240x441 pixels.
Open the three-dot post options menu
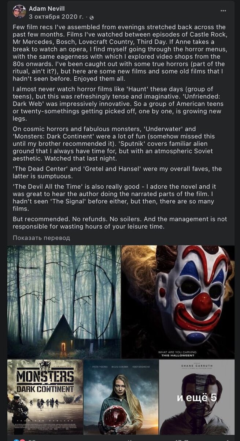pyautogui.click(x=223, y=11)
